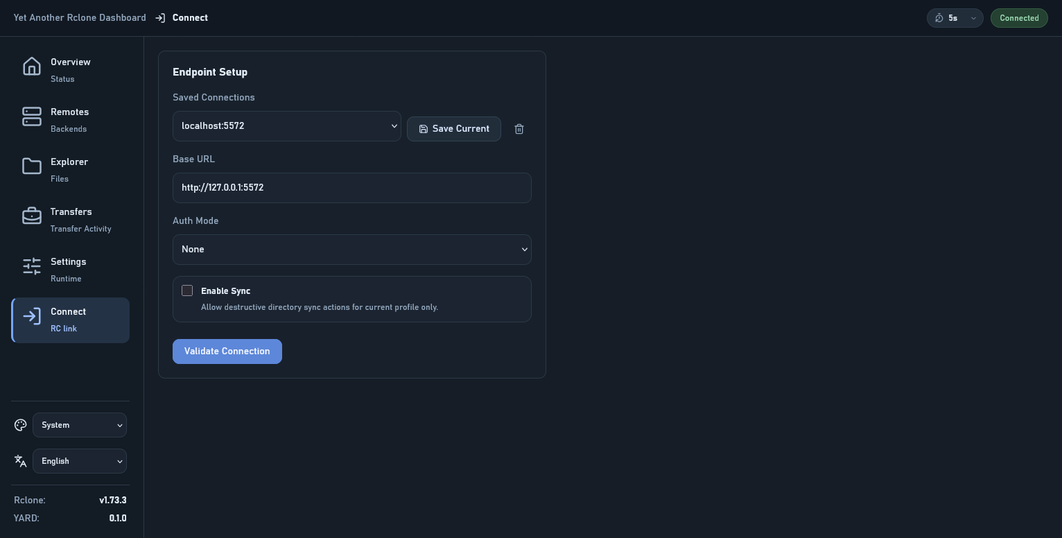The width and height of the screenshot is (1062, 538).
Task: Change the System theme selector
Action: [x=80, y=425]
